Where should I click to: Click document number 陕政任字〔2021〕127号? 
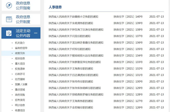click(128, 101)
